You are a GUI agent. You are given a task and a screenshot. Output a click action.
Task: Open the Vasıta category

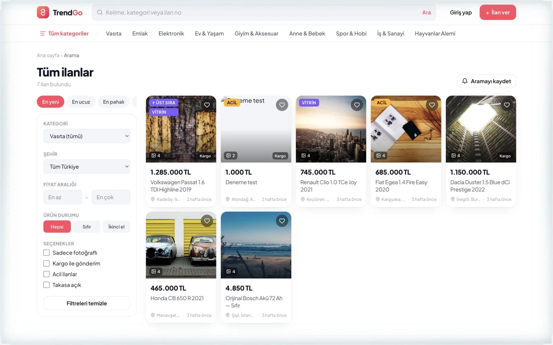point(114,33)
